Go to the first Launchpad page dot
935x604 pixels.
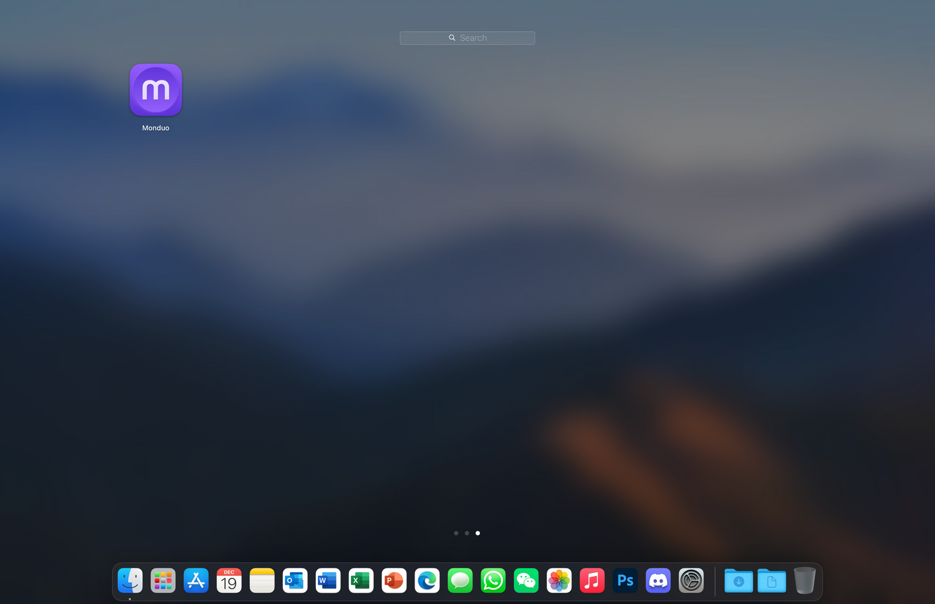(456, 533)
